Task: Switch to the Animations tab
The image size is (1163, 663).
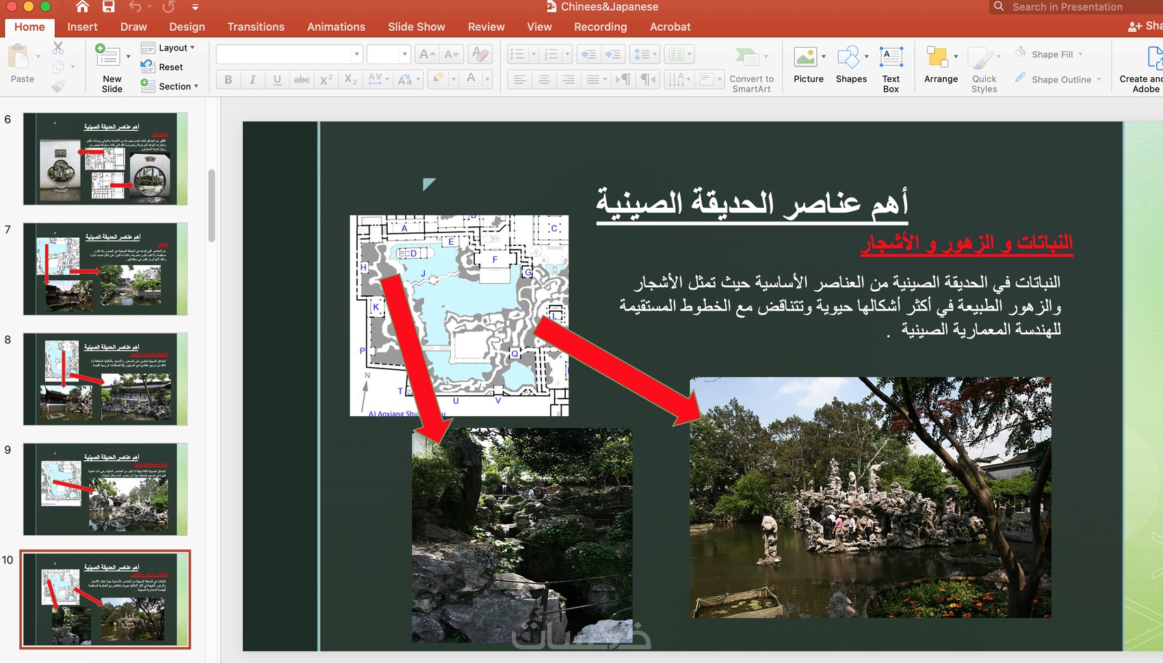Action: tap(336, 27)
